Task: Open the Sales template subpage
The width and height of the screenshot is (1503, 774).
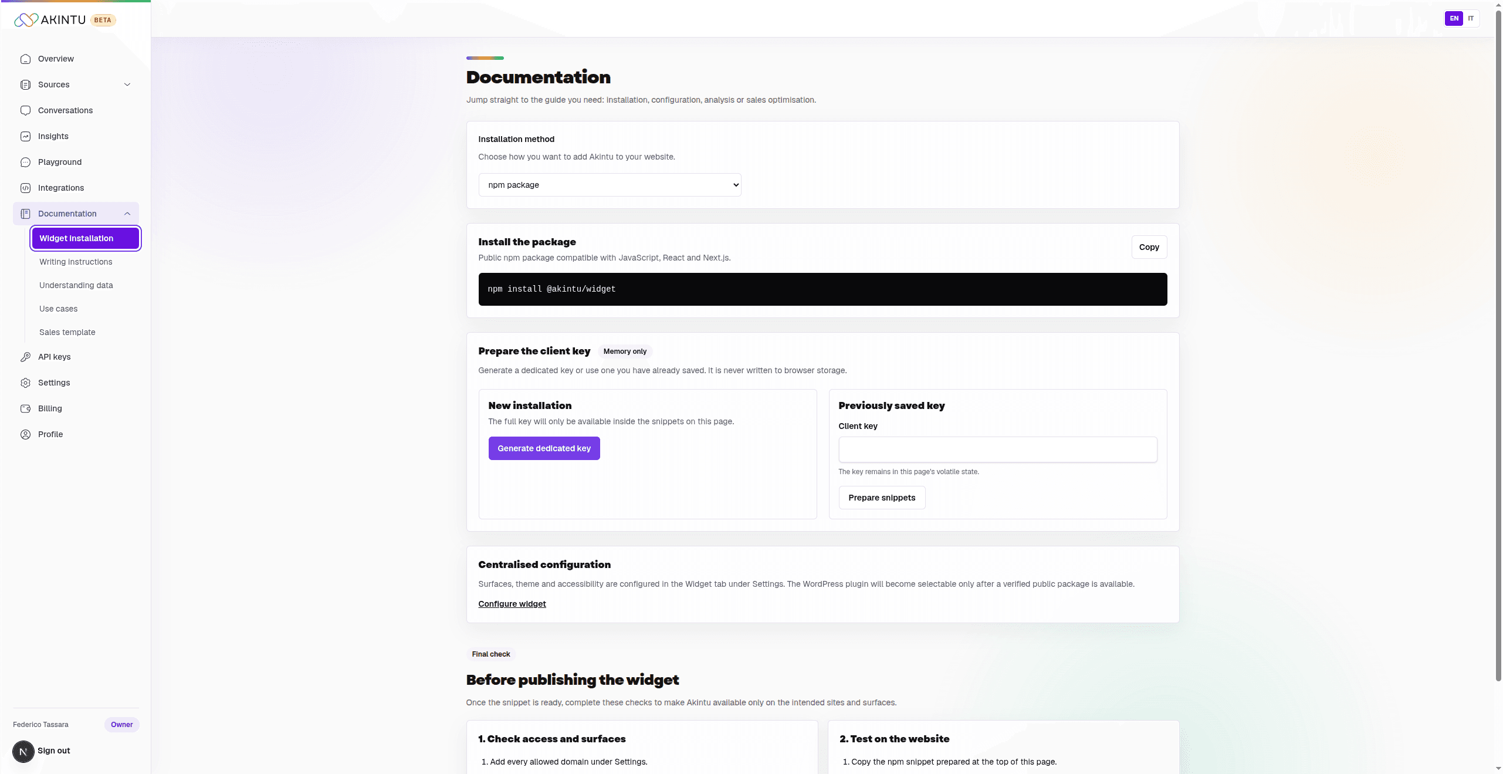Action: tap(67, 332)
